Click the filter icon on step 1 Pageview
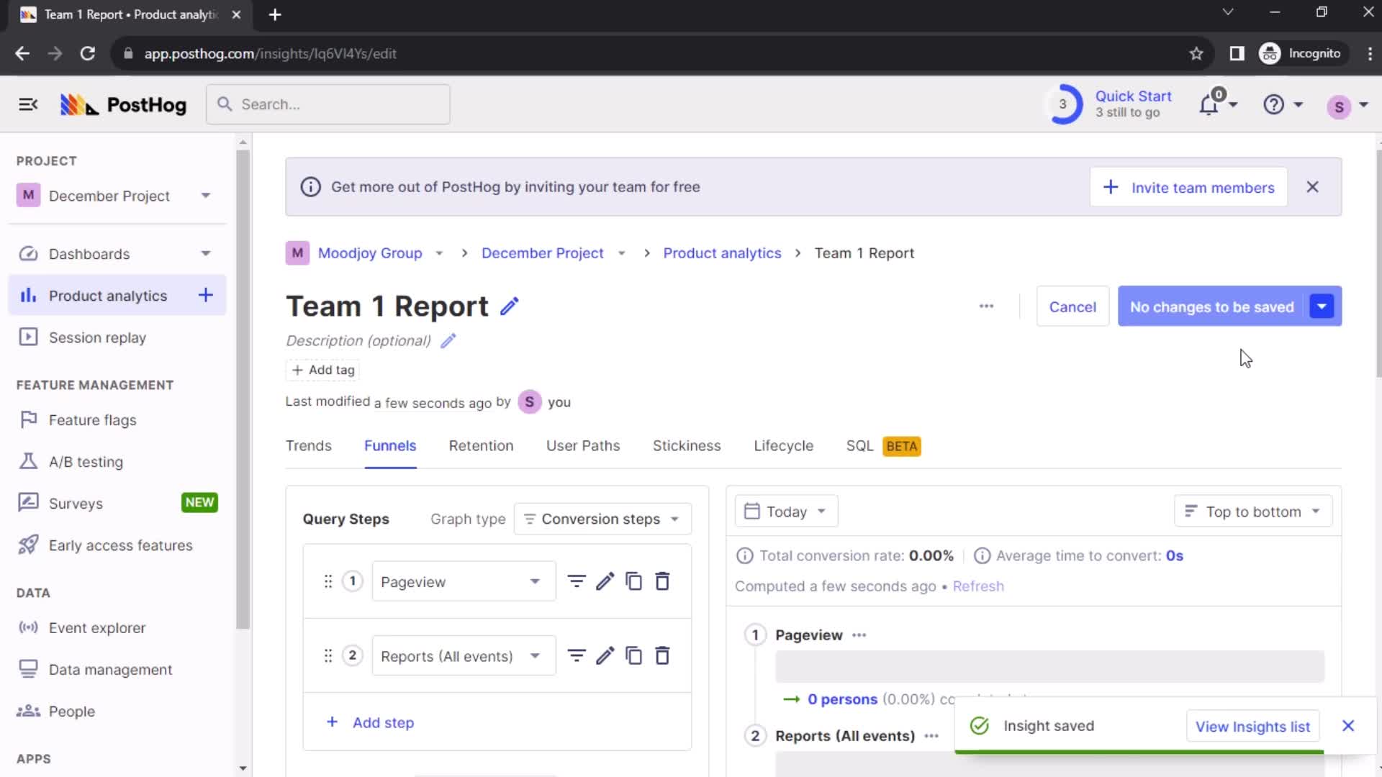Image resolution: width=1382 pixels, height=777 pixels. click(577, 581)
